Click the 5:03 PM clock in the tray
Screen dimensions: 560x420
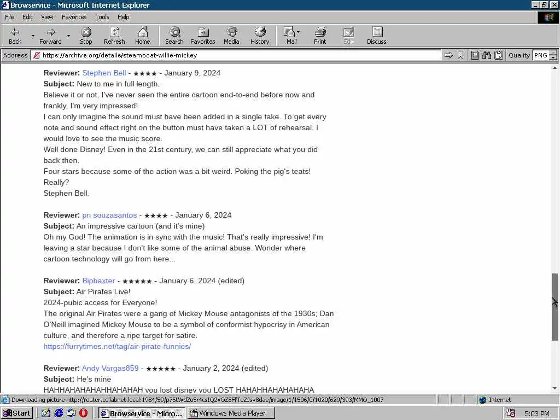(x=537, y=413)
